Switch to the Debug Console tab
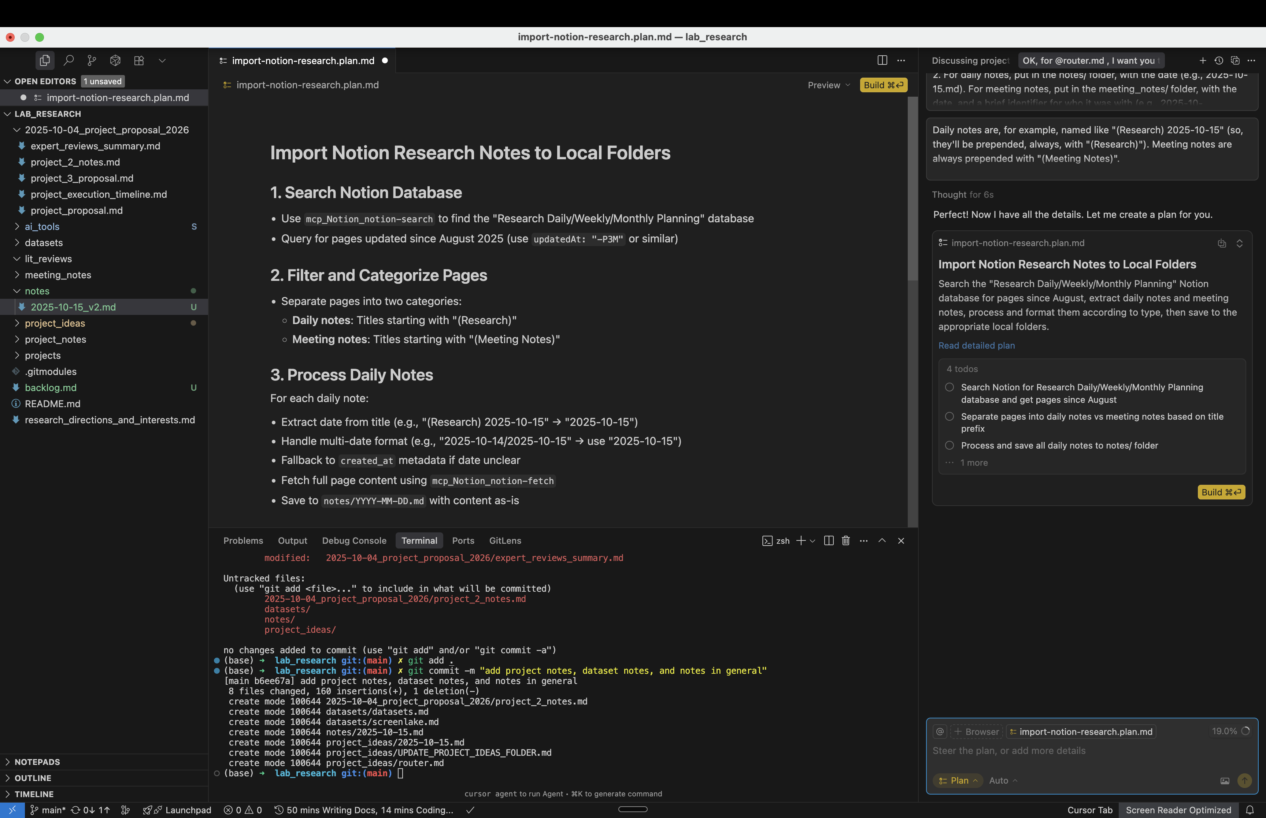This screenshot has height=818, width=1266. pyautogui.click(x=354, y=541)
